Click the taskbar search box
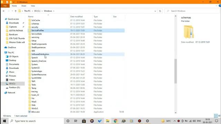The width and height of the screenshot is (221, 124). [x=36, y=121]
